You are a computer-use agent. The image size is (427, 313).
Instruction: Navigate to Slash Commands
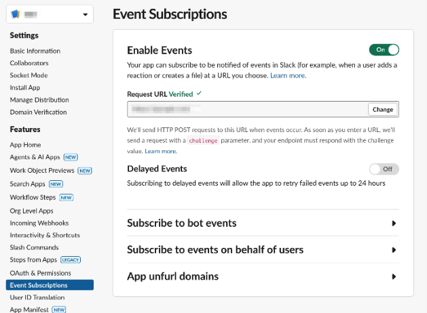(x=35, y=247)
